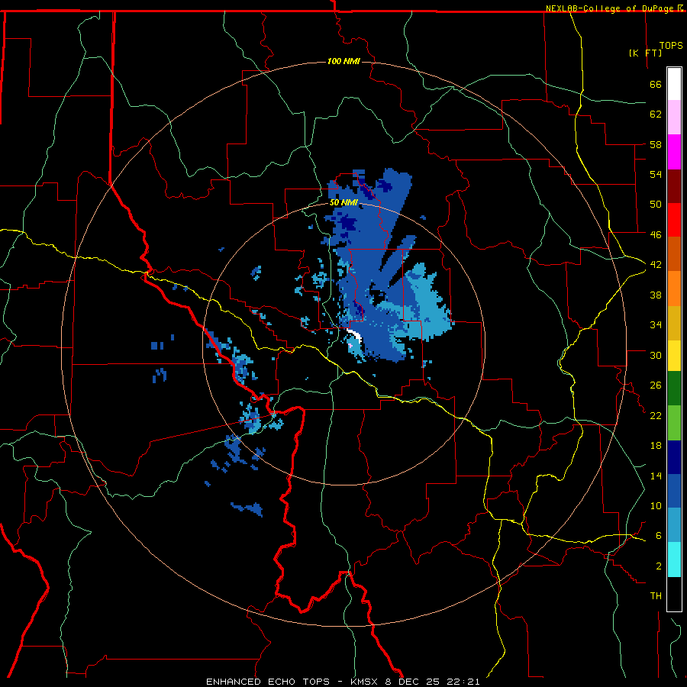The width and height of the screenshot is (687, 687).
Task: Select the light green legend swatch
Action: [x=674, y=423]
